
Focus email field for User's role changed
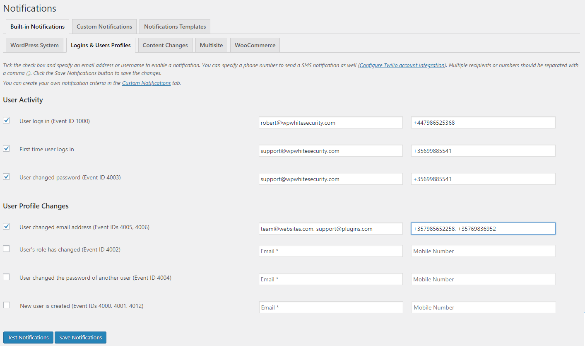331,251
